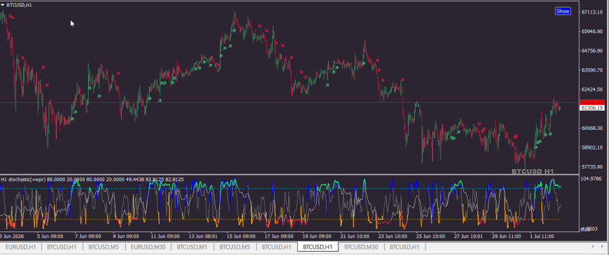Click the 104.9786 indicator scale value
The height and width of the screenshot is (255, 609).
pyautogui.click(x=592, y=179)
